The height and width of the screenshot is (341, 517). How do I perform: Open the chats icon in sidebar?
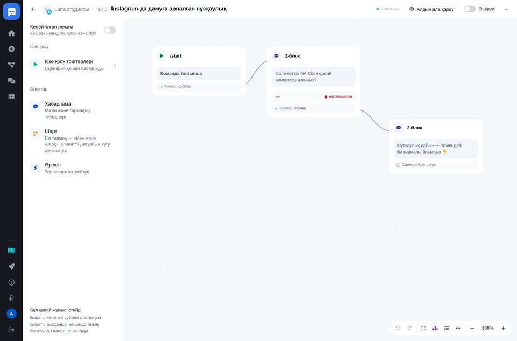11,80
